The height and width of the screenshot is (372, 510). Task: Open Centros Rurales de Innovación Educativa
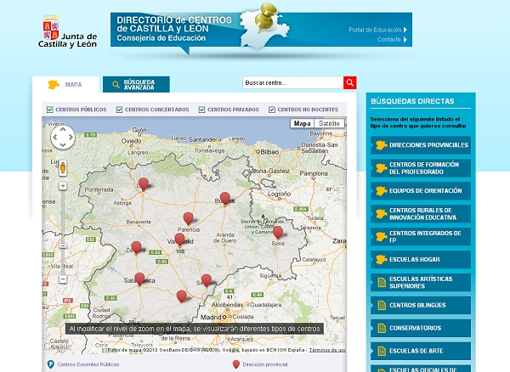pos(421,214)
